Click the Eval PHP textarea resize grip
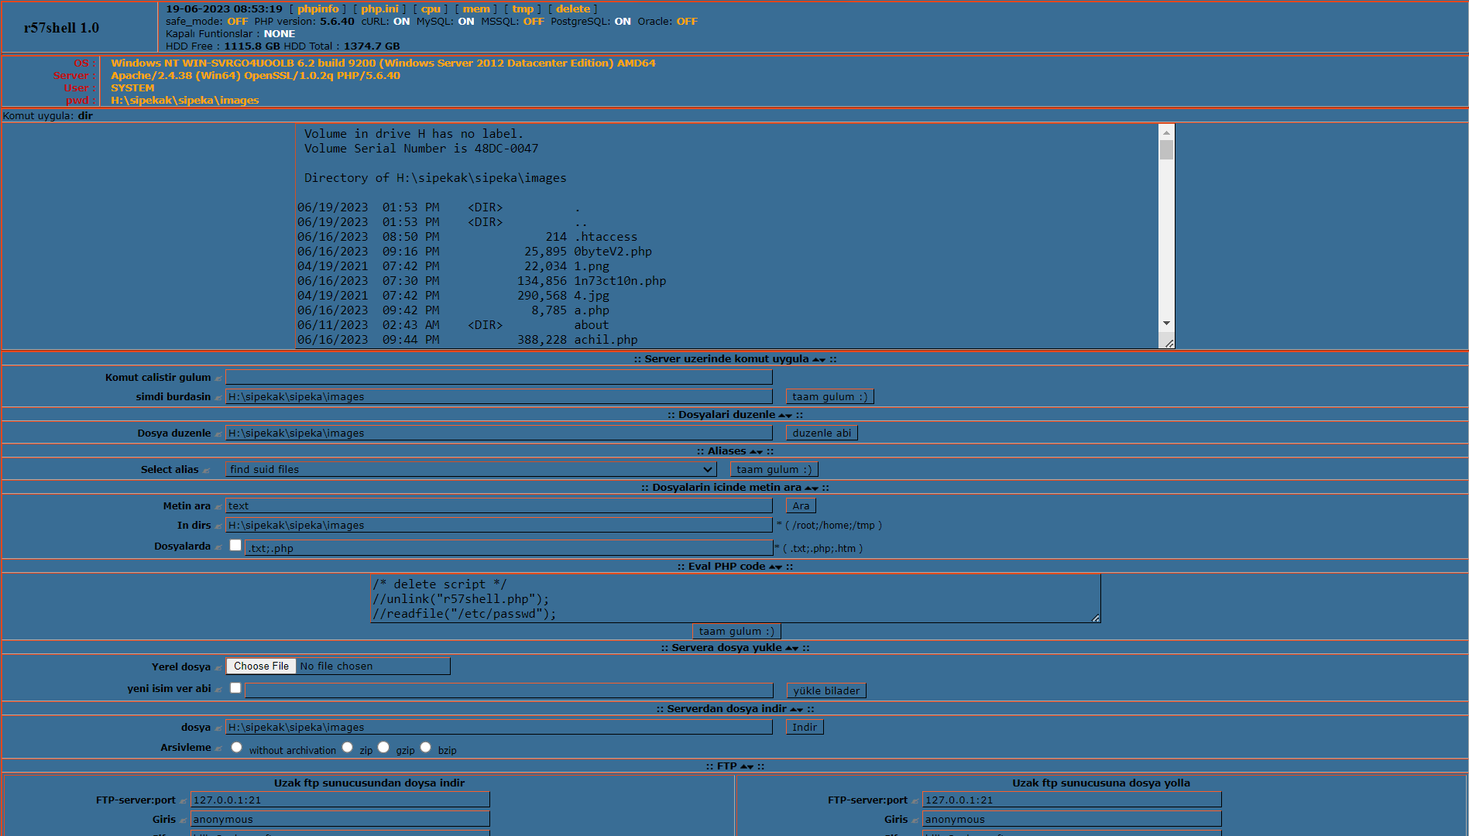 (1096, 618)
